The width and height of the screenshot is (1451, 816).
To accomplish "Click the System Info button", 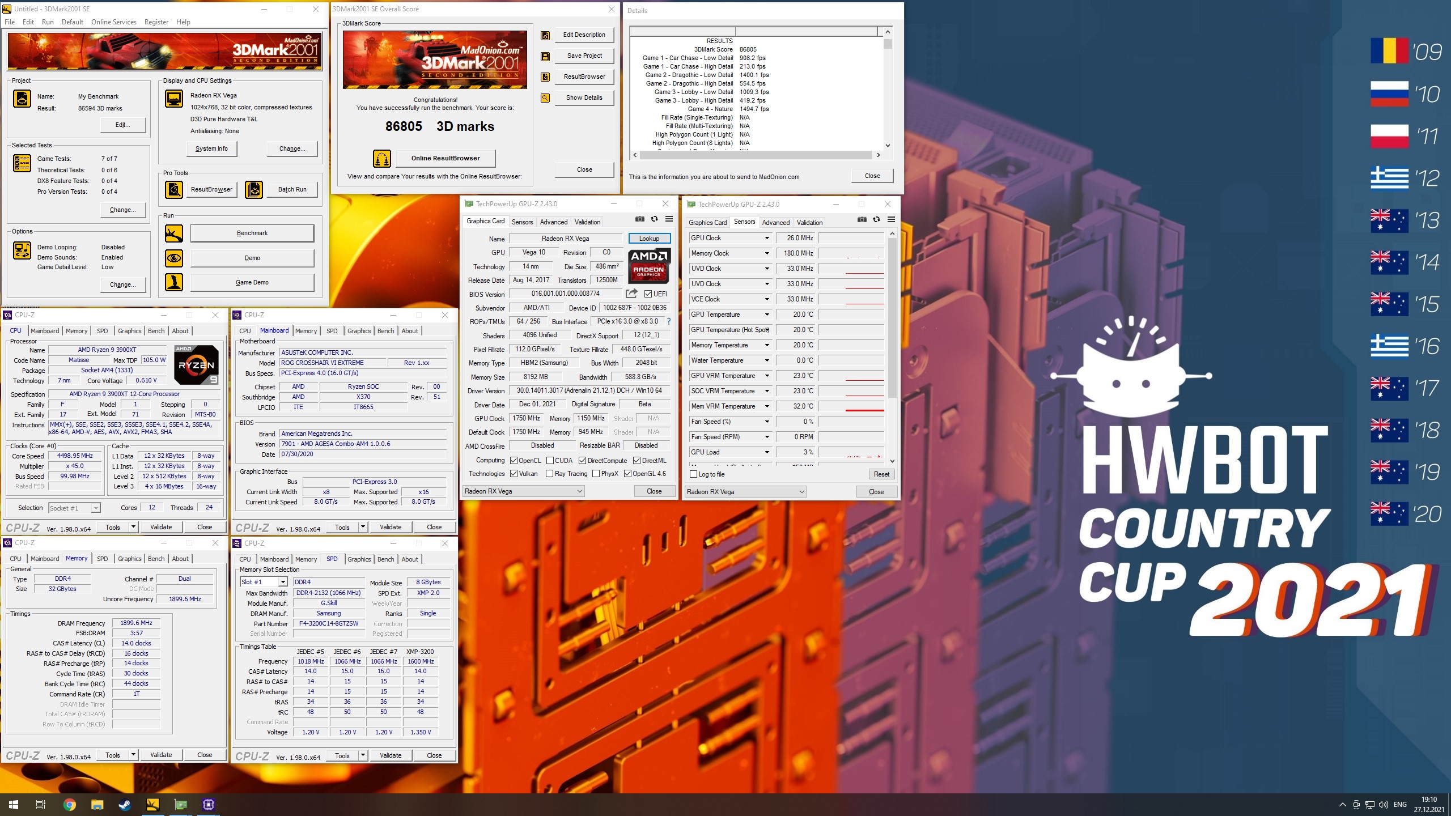I will click(211, 149).
